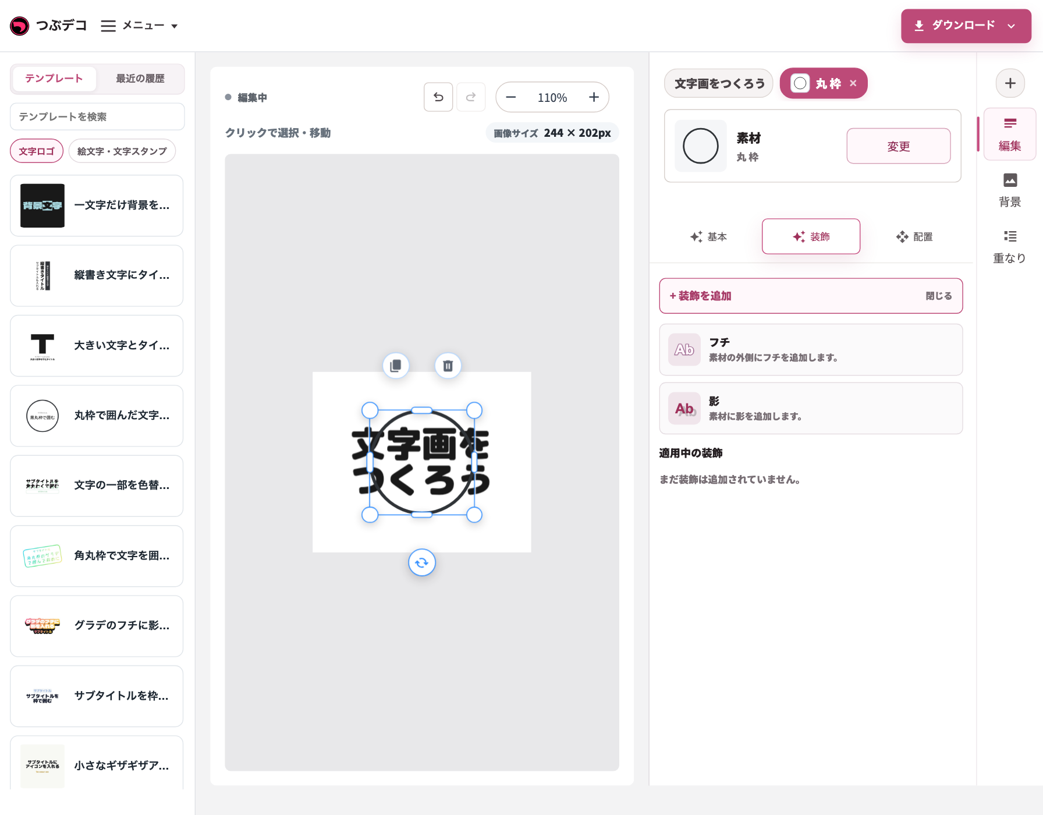Screen dimensions: 1043x815
Task: Choose the 一文字だけ背景を template
Action: pos(97,205)
